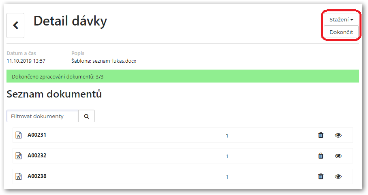The image size is (368, 195).
Task: Click the magnifier search icon
Action: tap(86, 116)
